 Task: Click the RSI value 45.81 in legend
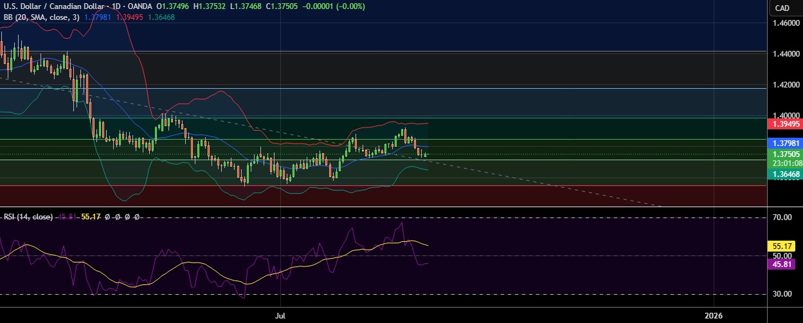[x=66, y=217]
